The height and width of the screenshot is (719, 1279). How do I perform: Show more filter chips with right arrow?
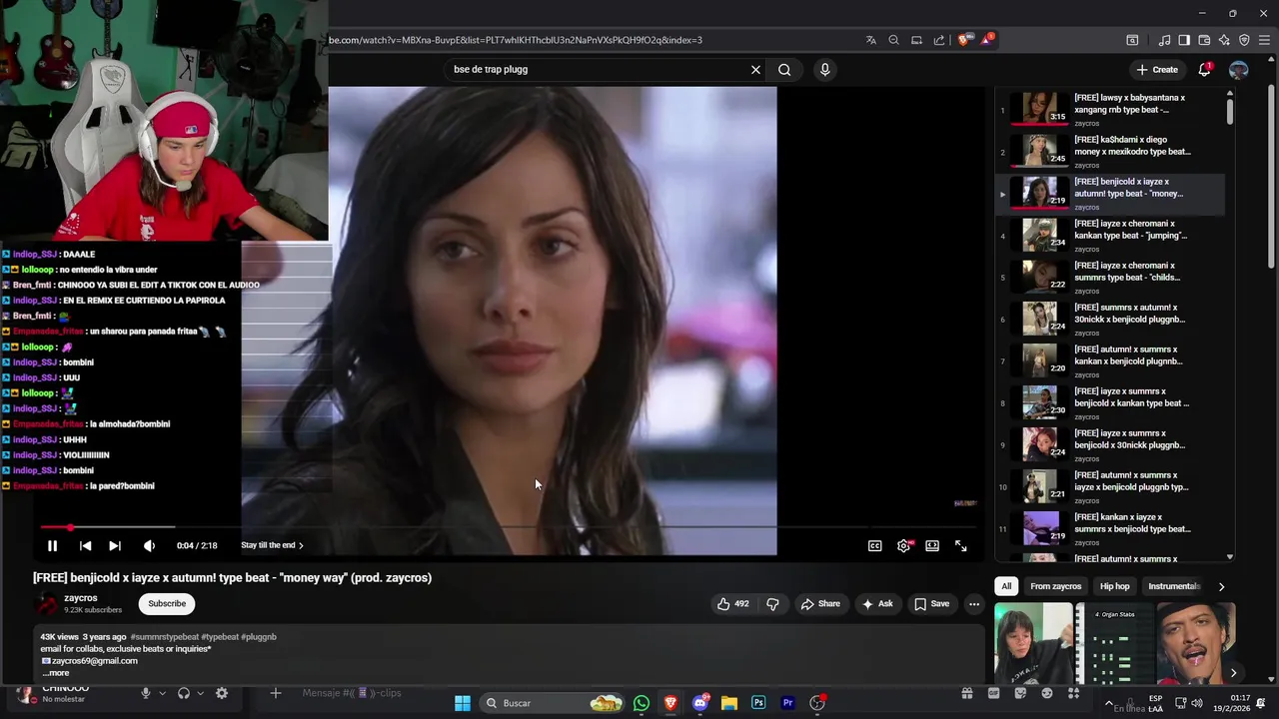[x=1221, y=586]
